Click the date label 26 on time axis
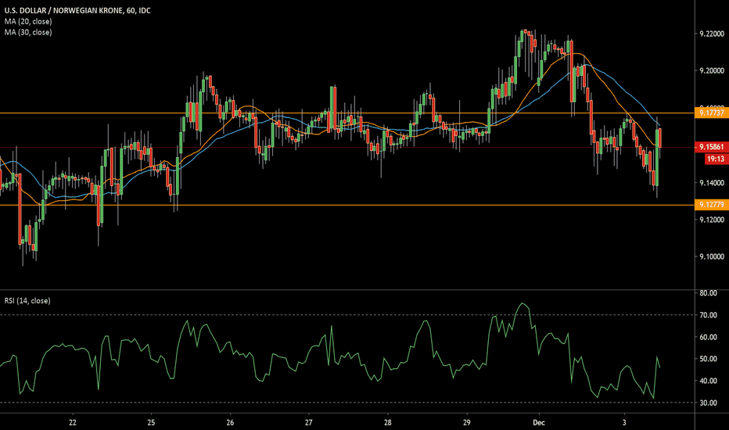This screenshot has height=430, width=729. pos(230,422)
